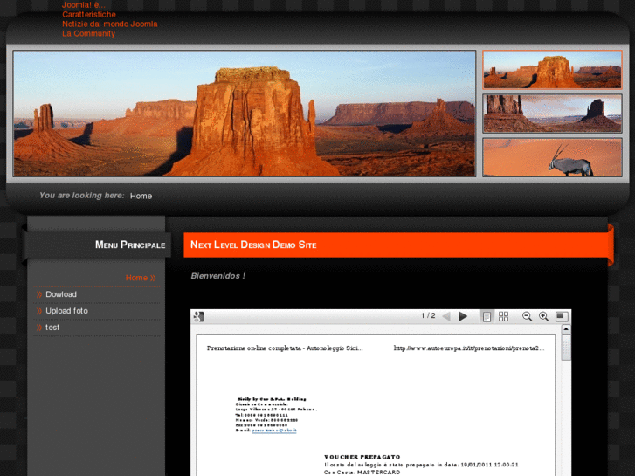Image resolution: width=635 pixels, height=476 pixels.
Task: Click the Menu Principale heading
Action: (x=130, y=245)
